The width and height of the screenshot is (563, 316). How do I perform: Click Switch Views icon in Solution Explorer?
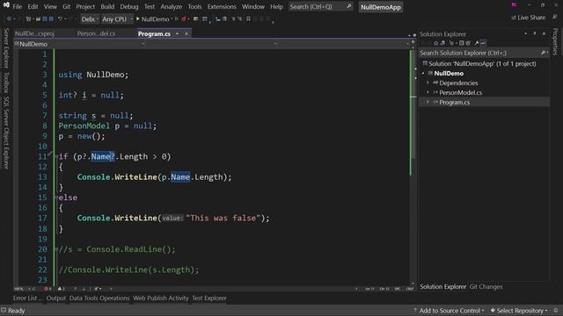pos(442,43)
